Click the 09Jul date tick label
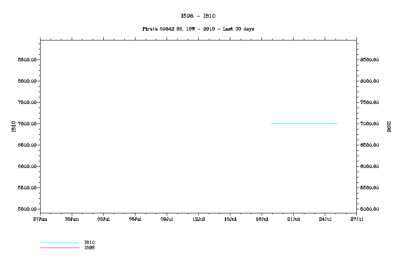The image size is (397, 280). point(167,219)
